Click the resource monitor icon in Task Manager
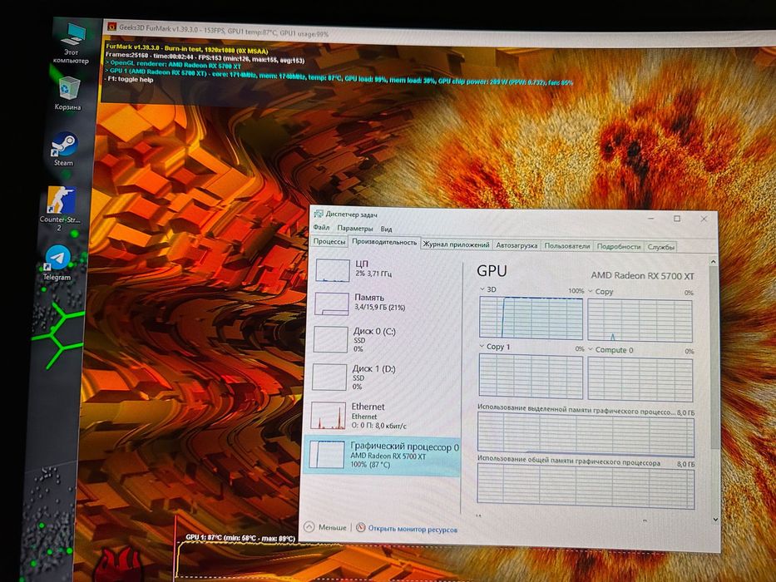776x582 pixels. tap(361, 528)
